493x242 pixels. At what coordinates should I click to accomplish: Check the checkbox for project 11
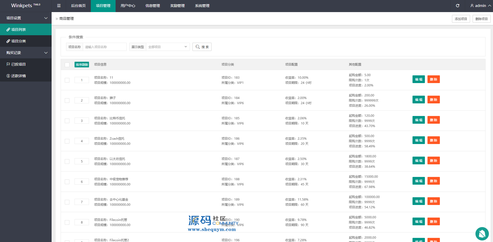pos(67,80)
